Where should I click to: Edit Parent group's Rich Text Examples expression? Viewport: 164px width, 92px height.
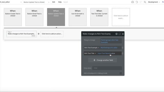[x=111, y=41]
